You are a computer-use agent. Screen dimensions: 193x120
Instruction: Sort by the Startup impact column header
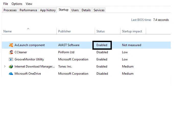point(133,31)
